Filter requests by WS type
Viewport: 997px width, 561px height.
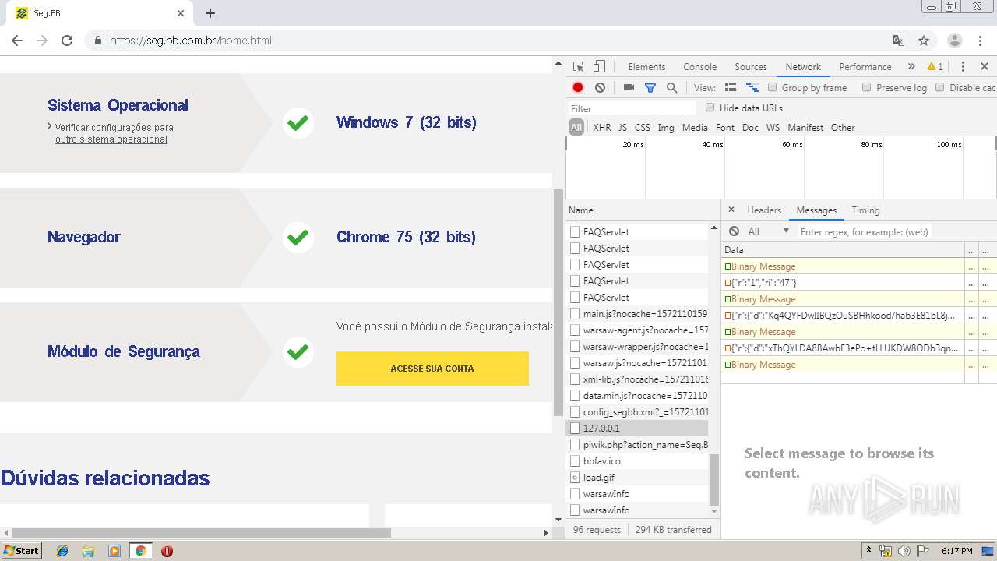coord(773,128)
